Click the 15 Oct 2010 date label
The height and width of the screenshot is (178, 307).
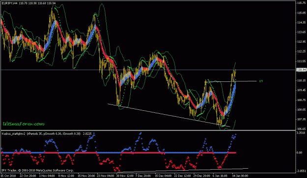click(x=8, y=176)
